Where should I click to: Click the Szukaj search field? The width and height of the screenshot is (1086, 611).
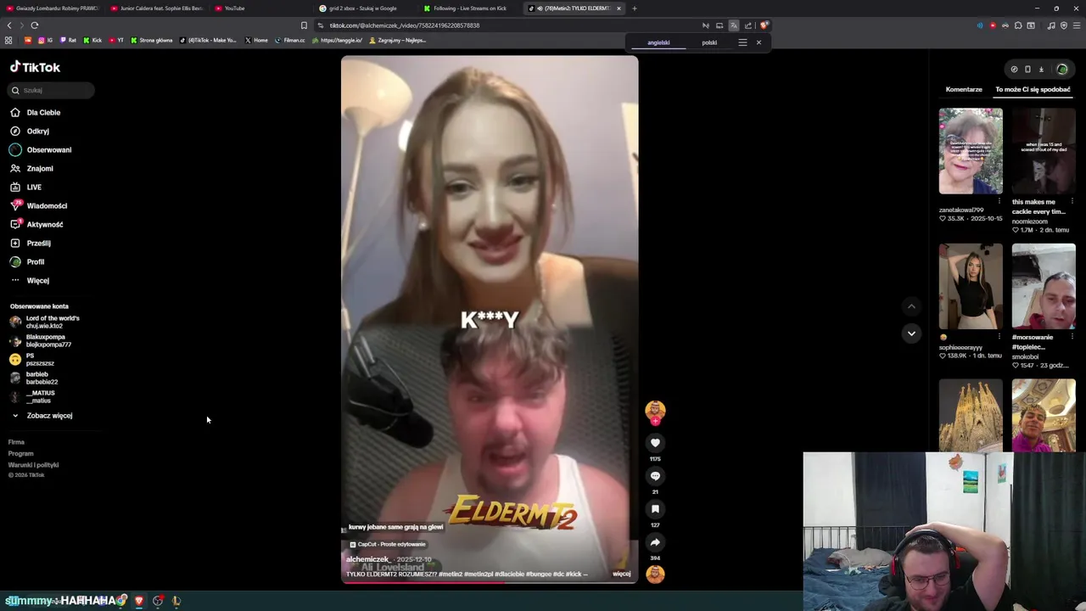51,90
